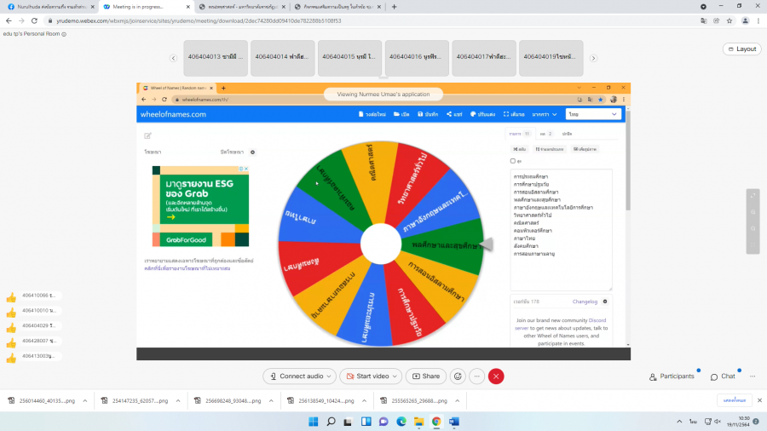
Task: Click the Share button
Action: pos(425,376)
